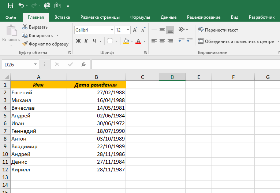Align cell text to the left
The width and height of the screenshot is (280, 193).
pyautogui.click(x=154, y=41)
